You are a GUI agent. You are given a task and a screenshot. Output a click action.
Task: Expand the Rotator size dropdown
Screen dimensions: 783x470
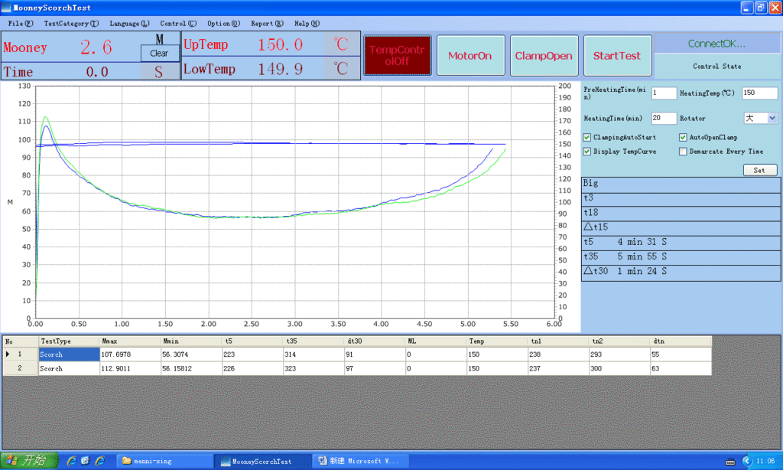772,118
